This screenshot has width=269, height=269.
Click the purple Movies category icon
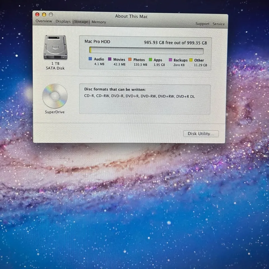coord(110,59)
